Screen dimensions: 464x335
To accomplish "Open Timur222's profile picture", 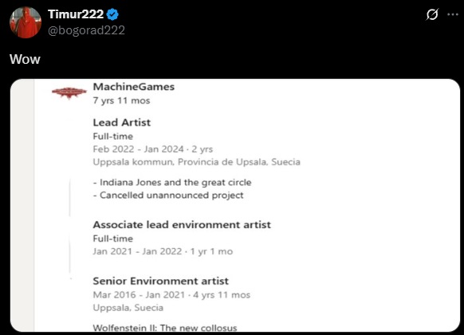I will click(x=26, y=22).
